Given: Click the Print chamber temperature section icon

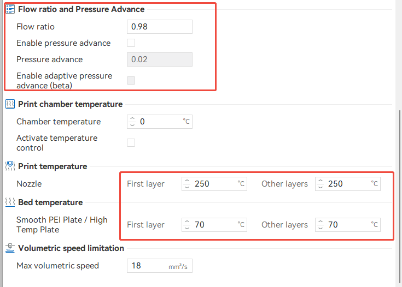Looking at the screenshot, I should (x=10, y=104).
